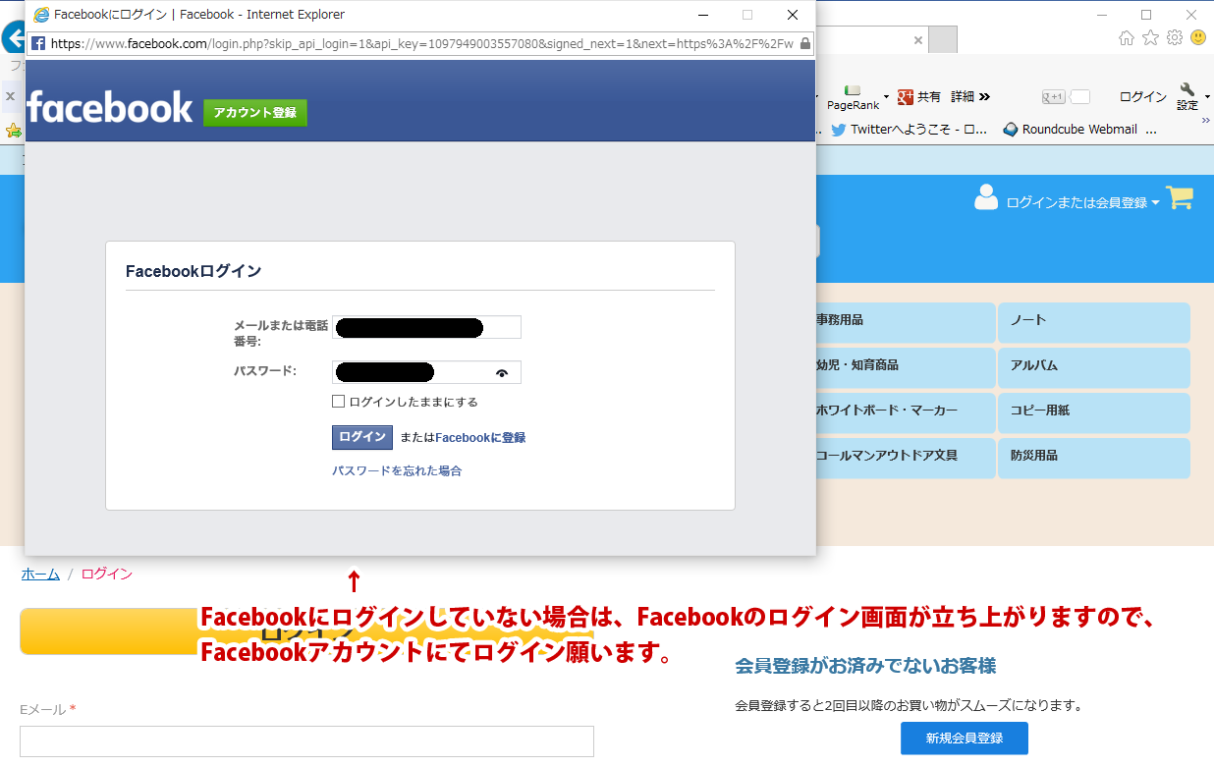Click the user profile icon in header
Viewport: 1214px width, 767px height.
coord(985,198)
